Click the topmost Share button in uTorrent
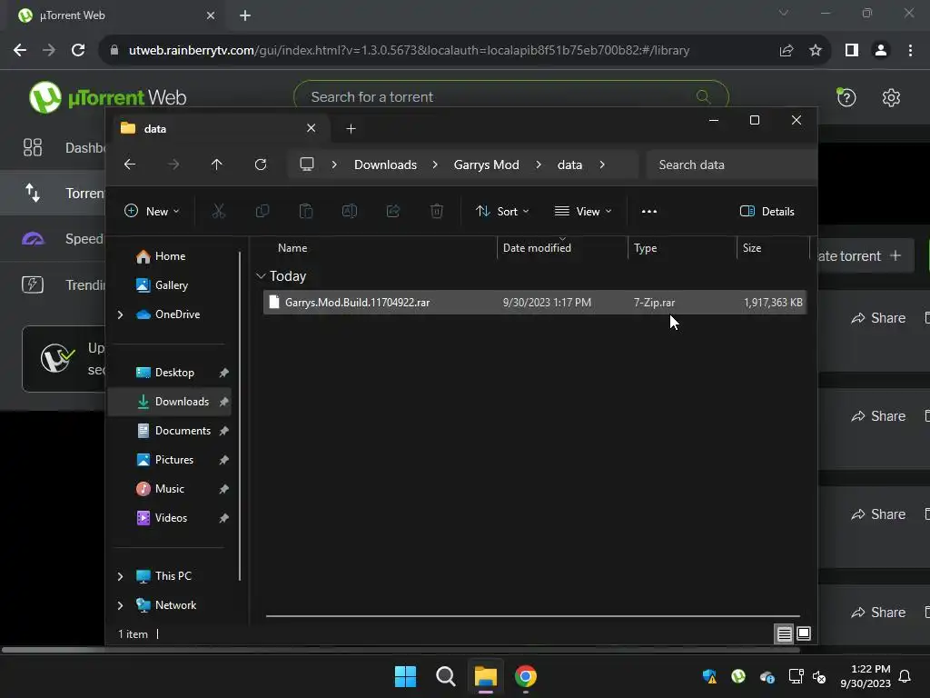Screen dimensions: 930x698 [x=878, y=318]
